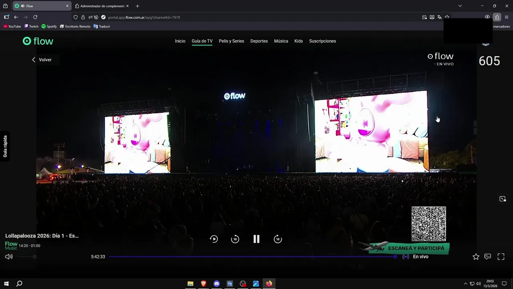The image size is (513, 289).
Task: Click the QR code on the video
Action: pyautogui.click(x=428, y=224)
